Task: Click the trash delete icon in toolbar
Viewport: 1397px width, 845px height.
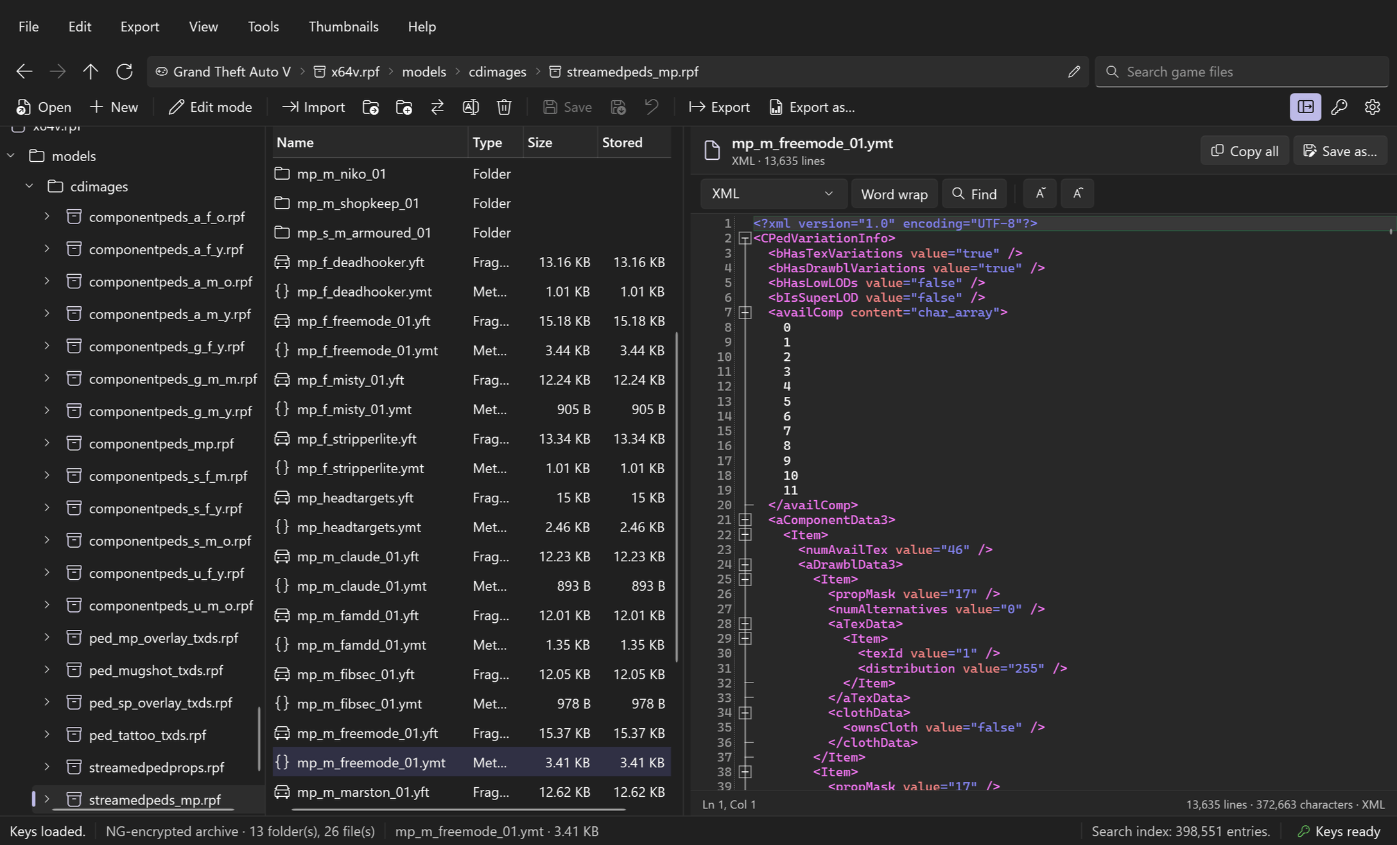Action: (504, 107)
